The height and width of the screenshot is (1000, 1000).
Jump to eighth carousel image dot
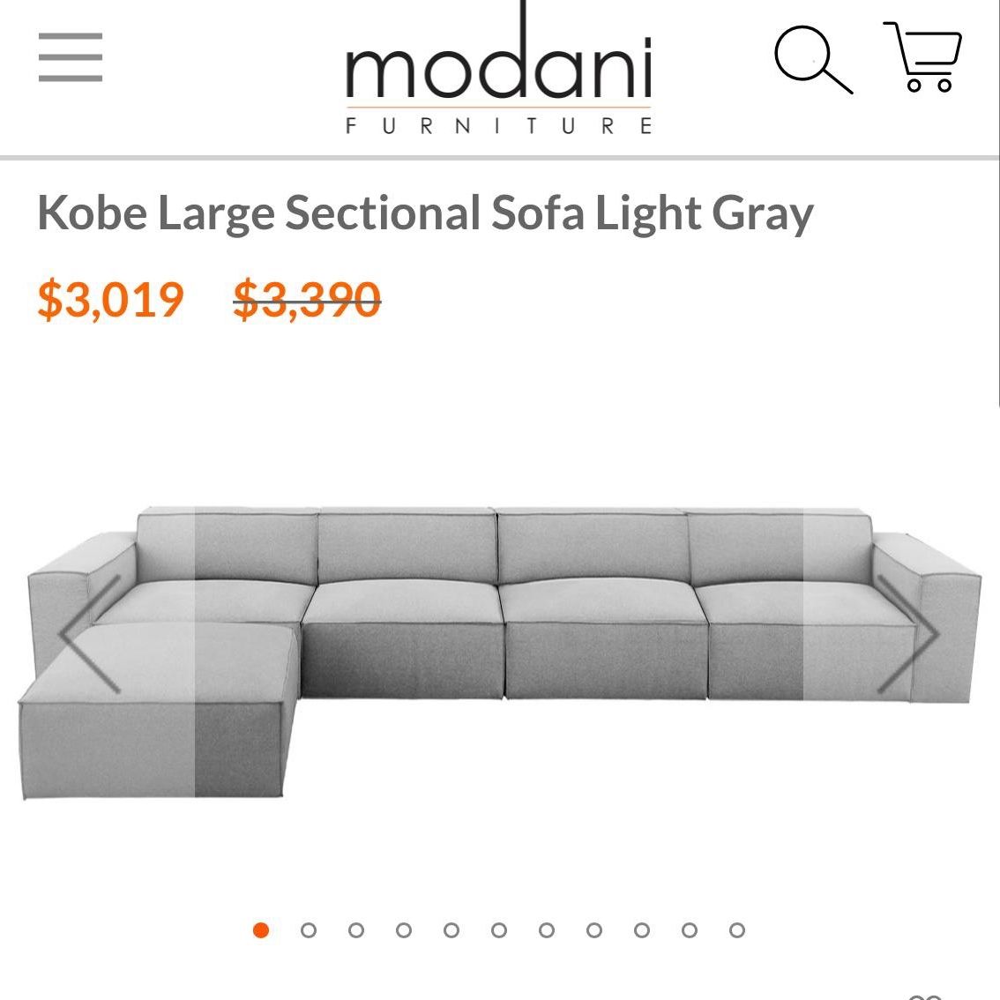click(594, 930)
